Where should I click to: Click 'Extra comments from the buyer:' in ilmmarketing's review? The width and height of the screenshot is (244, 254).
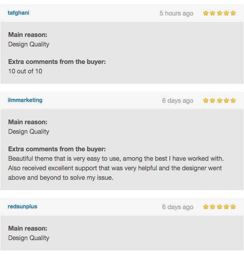point(57,149)
